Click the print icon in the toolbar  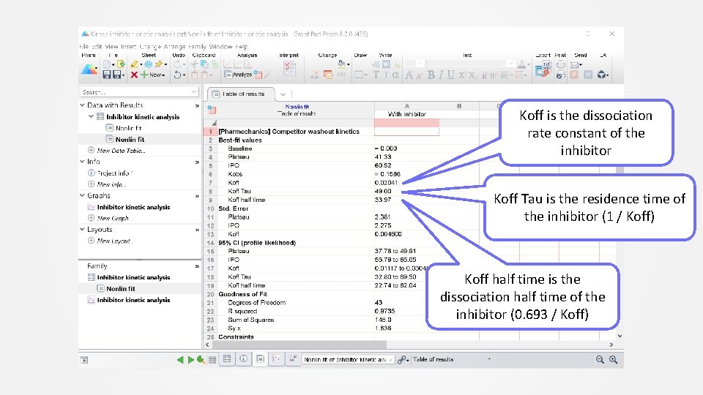coord(560,65)
